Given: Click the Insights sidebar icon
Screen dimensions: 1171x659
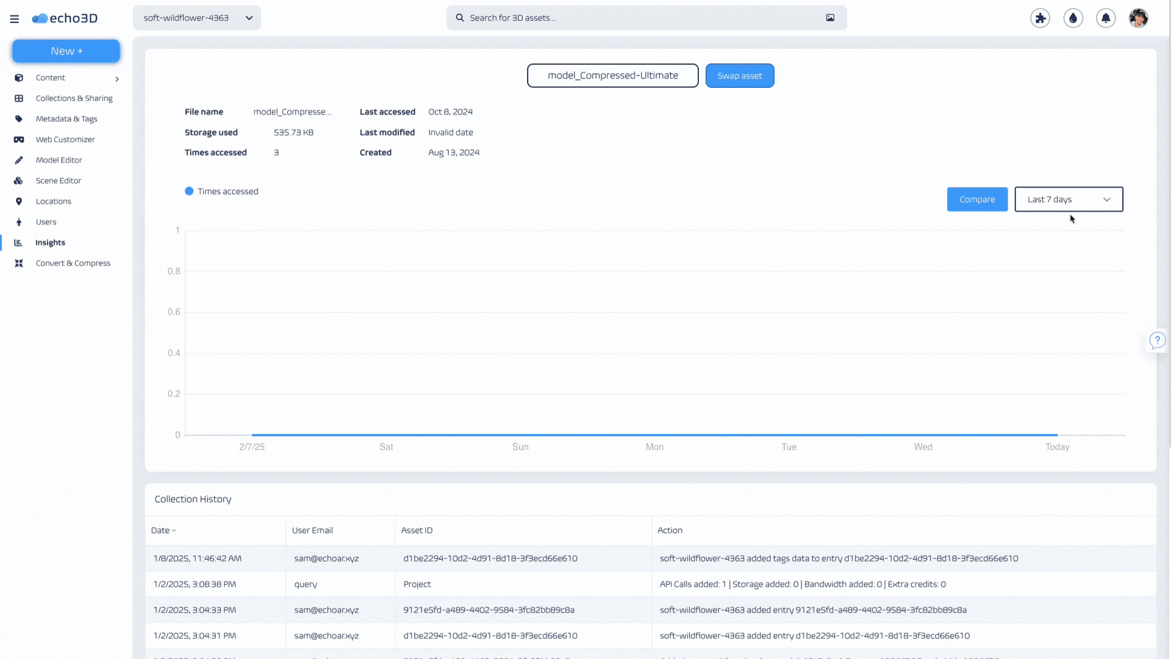Looking at the screenshot, I should 20,242.
